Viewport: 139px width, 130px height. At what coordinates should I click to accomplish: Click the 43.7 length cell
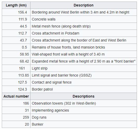[x=16, y=40]
